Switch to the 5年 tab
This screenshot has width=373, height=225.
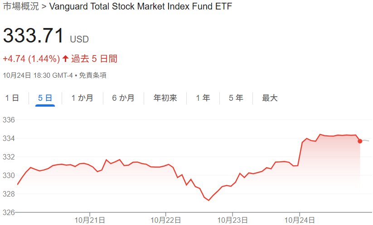236,98
